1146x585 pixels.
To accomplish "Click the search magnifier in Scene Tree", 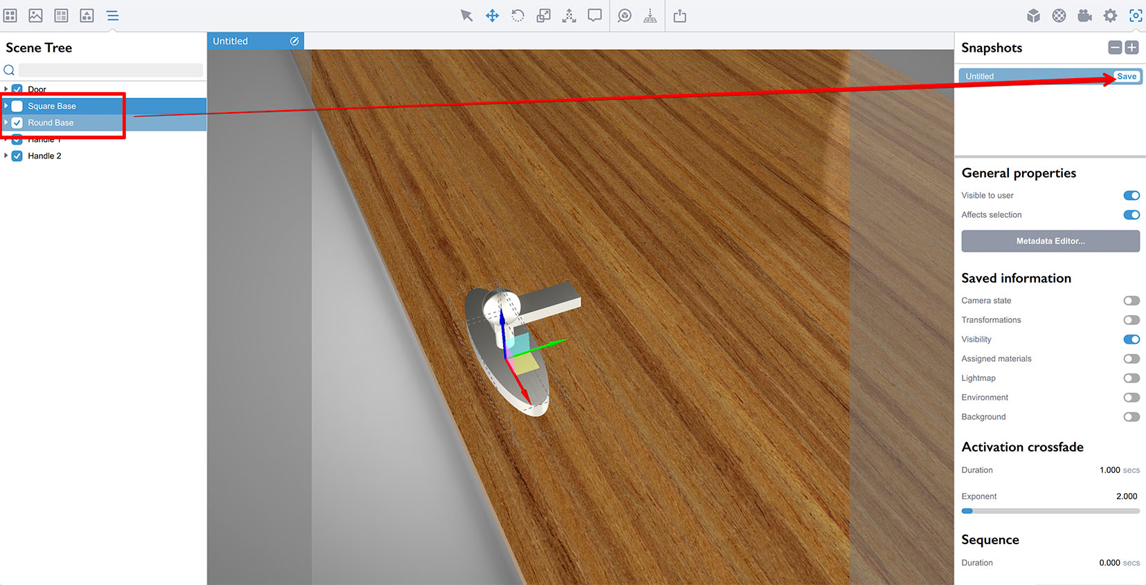I will [9, 70].
